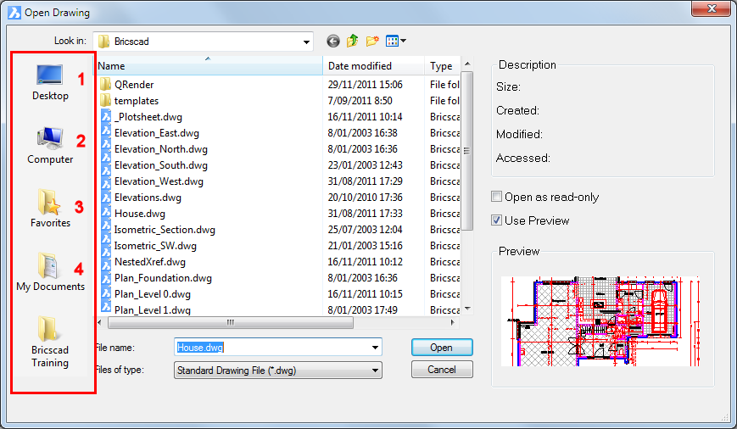This screenshot has height=429, width=737.
Task: Close the Open Drawing dialog
Action: pos(712,8)
